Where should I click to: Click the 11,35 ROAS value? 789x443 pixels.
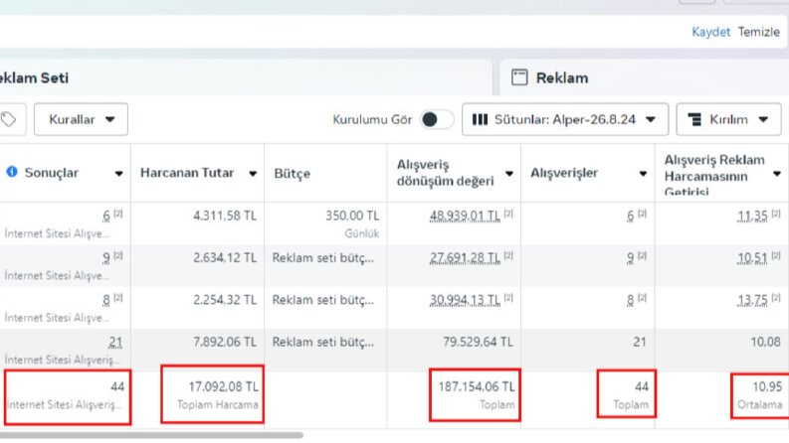pyautogui.click(x=752, y=216)
